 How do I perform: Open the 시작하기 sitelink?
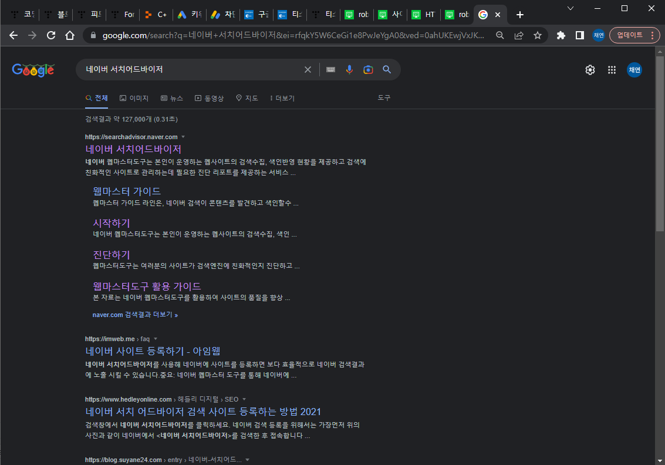pyautogui.click(x=112, y=223)
